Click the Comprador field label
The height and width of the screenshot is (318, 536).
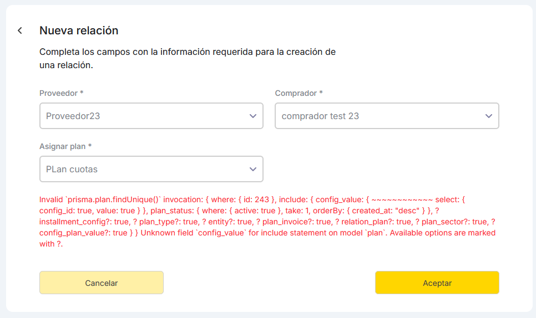(296, 93)
